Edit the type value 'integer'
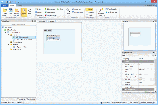This screenshot has width=158, height=105. click(146, 69)
